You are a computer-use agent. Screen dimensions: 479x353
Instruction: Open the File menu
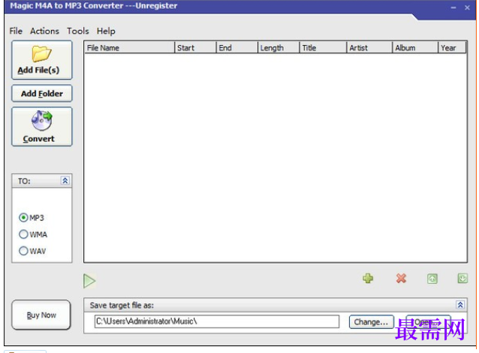[x=16, y=32]
